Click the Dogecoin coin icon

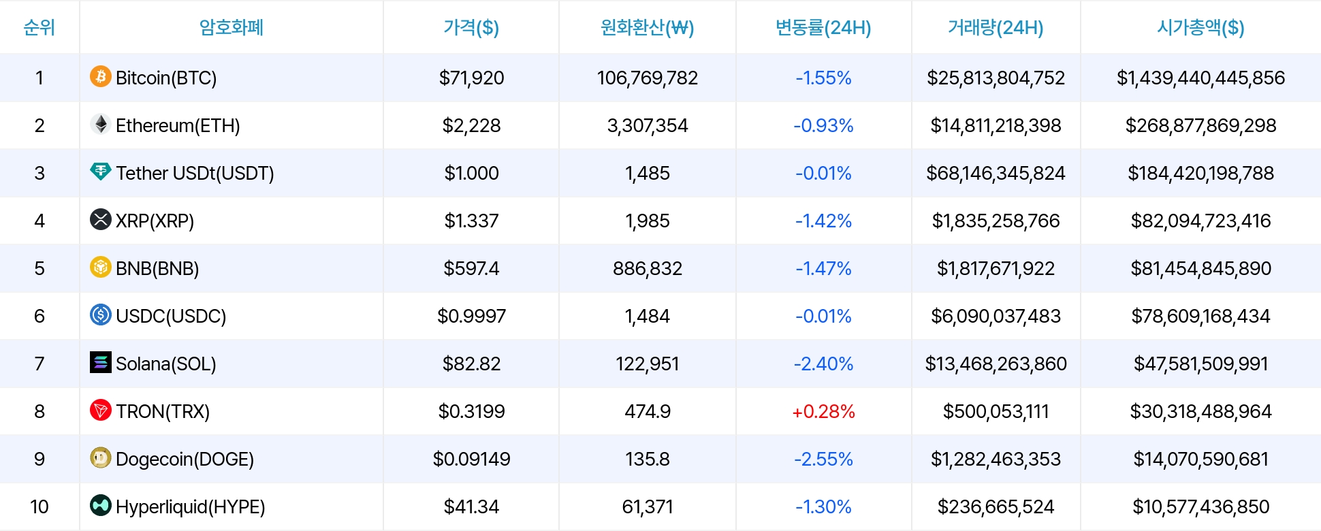point(101,459)
